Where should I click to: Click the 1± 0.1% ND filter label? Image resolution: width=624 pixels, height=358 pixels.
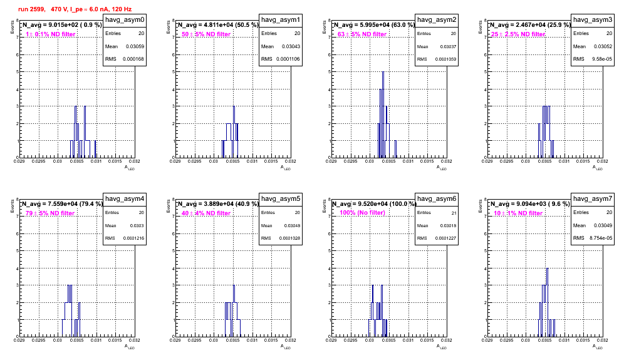[51, 34]
